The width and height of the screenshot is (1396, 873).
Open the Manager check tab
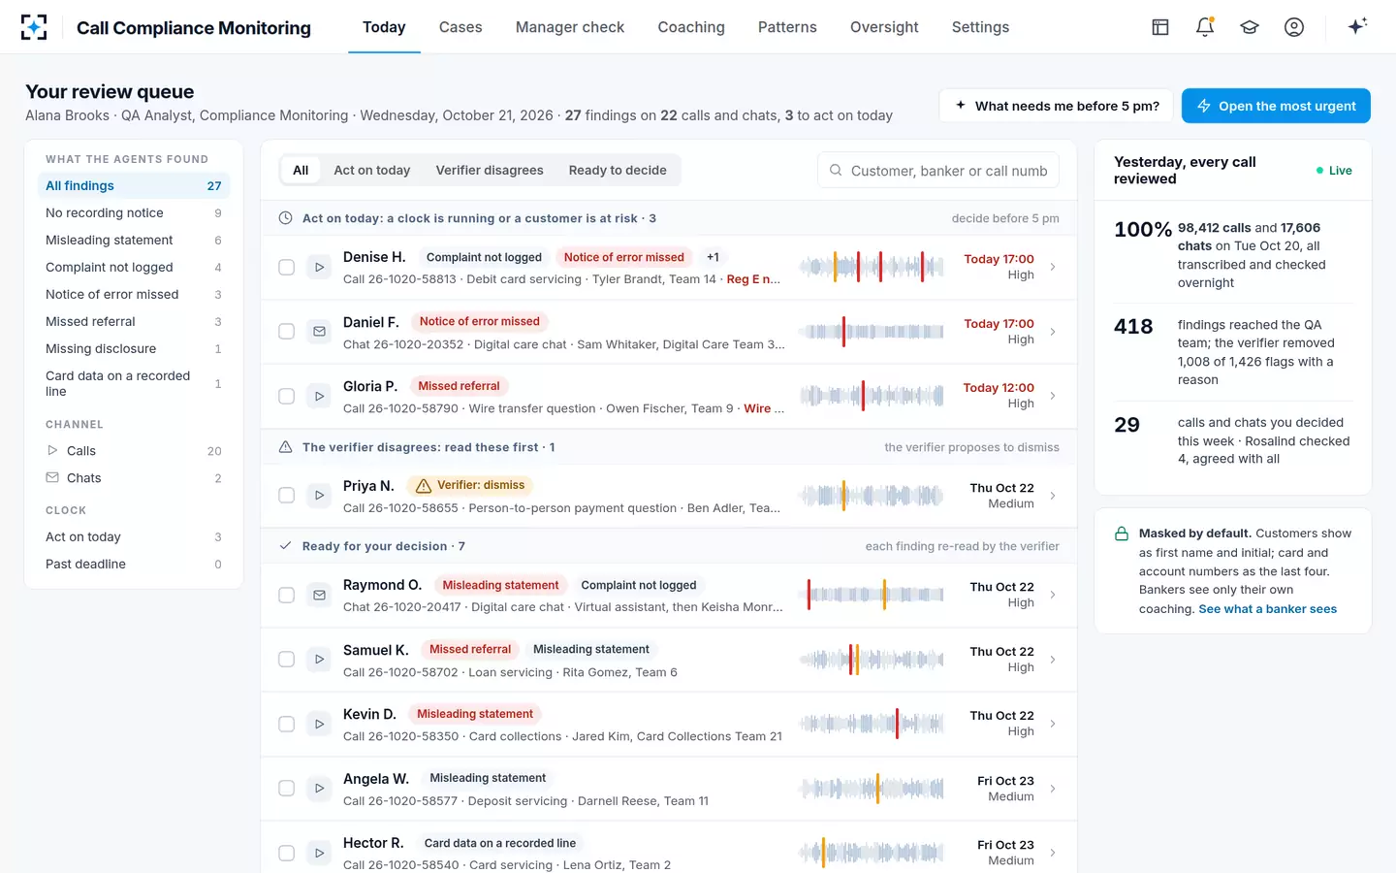click(x=570, y=27)
